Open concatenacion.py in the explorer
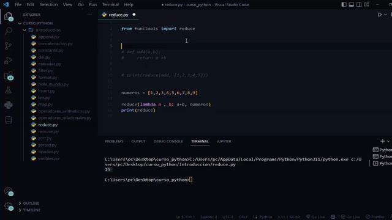Viewport: 392px width, 220px height. click(56, 43)
